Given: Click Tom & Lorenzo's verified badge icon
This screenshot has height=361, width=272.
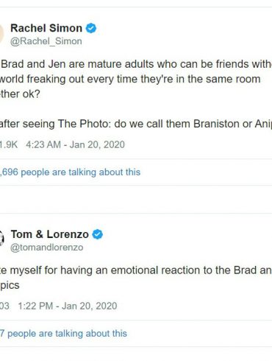Looking at the screenshot, I should tap(98, 234).
